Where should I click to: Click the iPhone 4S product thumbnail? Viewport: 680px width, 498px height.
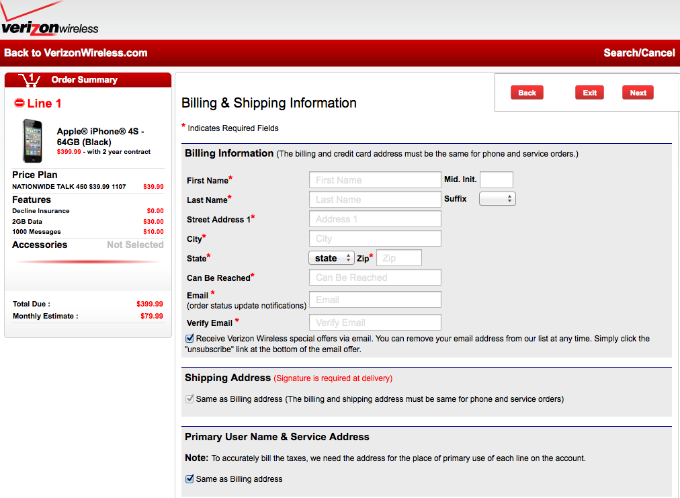(33, 141)
